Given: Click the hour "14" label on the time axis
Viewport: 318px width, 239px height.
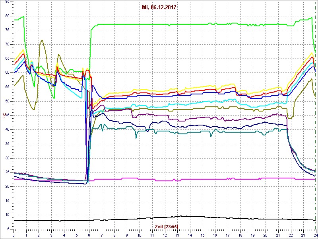Looking at the screenshot, I should (x=190, y=235).
